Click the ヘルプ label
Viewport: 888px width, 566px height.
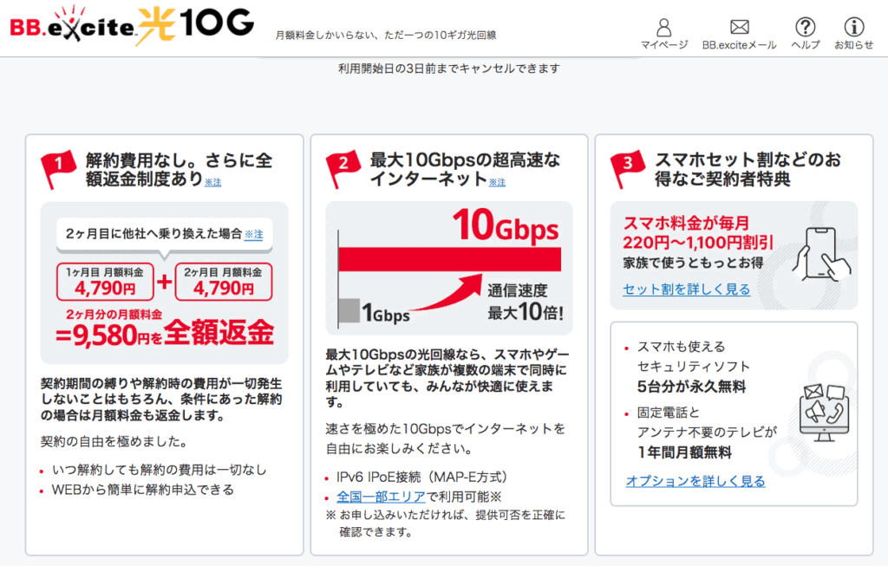tap(806, 45)
